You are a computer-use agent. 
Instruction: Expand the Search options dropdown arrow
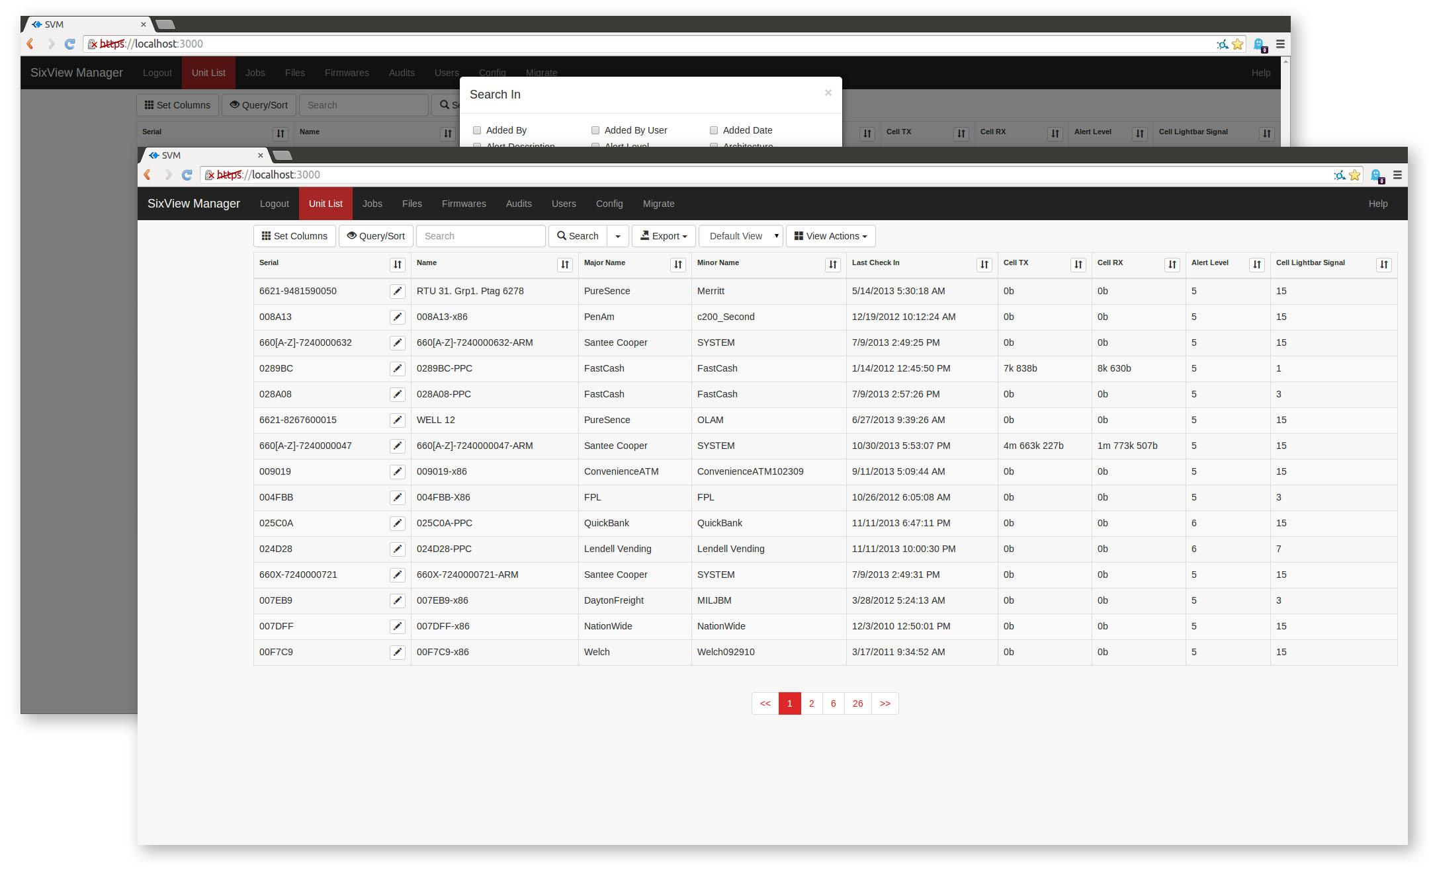pos(617,235)
